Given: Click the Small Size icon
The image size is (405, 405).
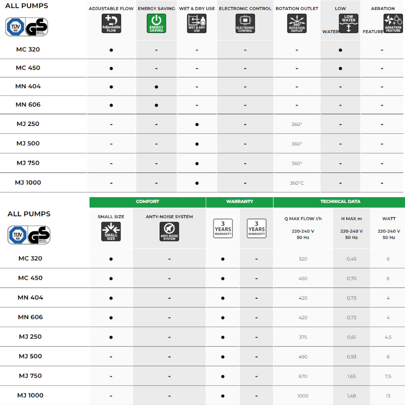Looking at the screenshot, I should 111,232.
